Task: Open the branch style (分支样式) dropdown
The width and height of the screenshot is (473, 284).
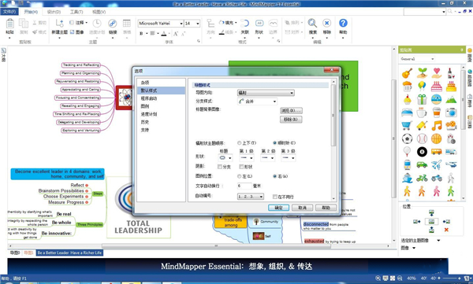Action: tap(257, 101)
